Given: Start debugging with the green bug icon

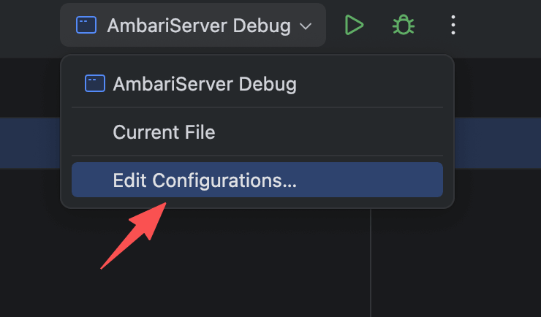Looking at the screenshot, I should pyautogui.click(x=403, y=26).
